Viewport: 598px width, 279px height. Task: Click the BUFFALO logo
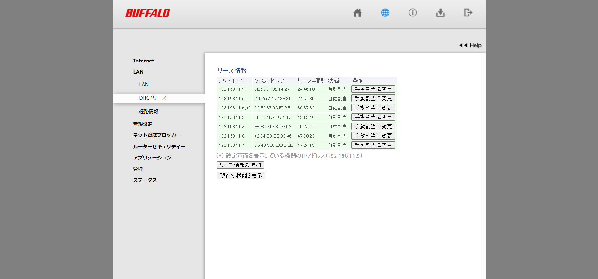click(148, 13)
